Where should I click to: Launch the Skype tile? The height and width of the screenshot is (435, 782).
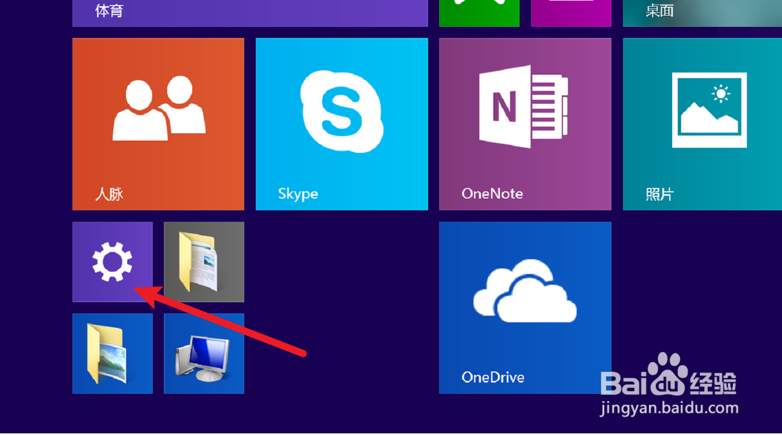(342, 124)
